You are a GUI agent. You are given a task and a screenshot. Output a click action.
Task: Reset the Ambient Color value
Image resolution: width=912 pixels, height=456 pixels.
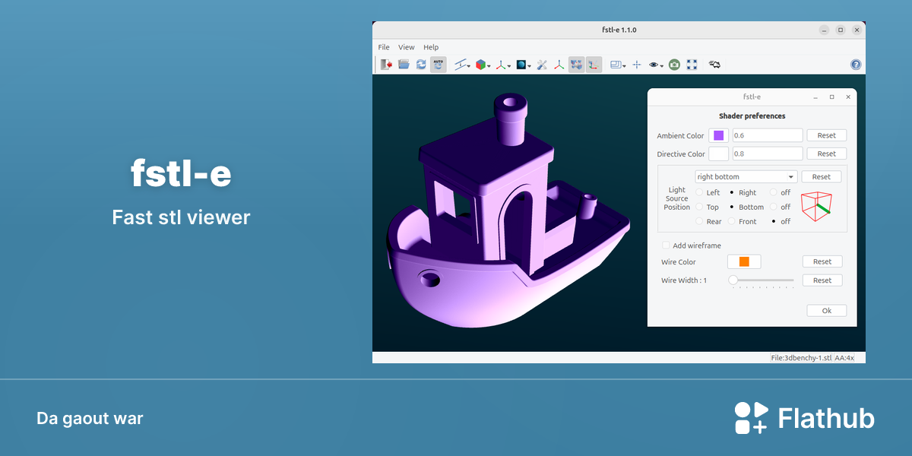827,135
